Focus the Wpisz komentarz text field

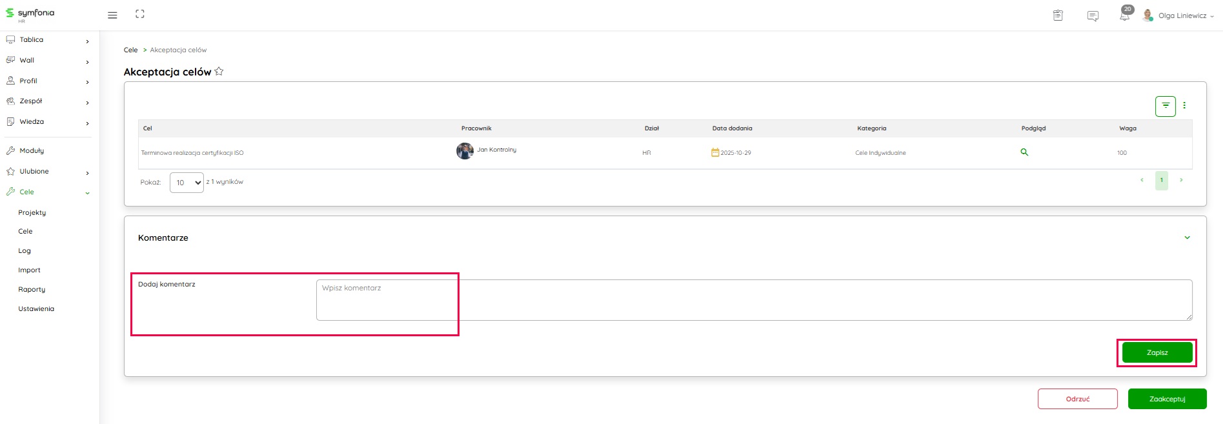point(754,300)
